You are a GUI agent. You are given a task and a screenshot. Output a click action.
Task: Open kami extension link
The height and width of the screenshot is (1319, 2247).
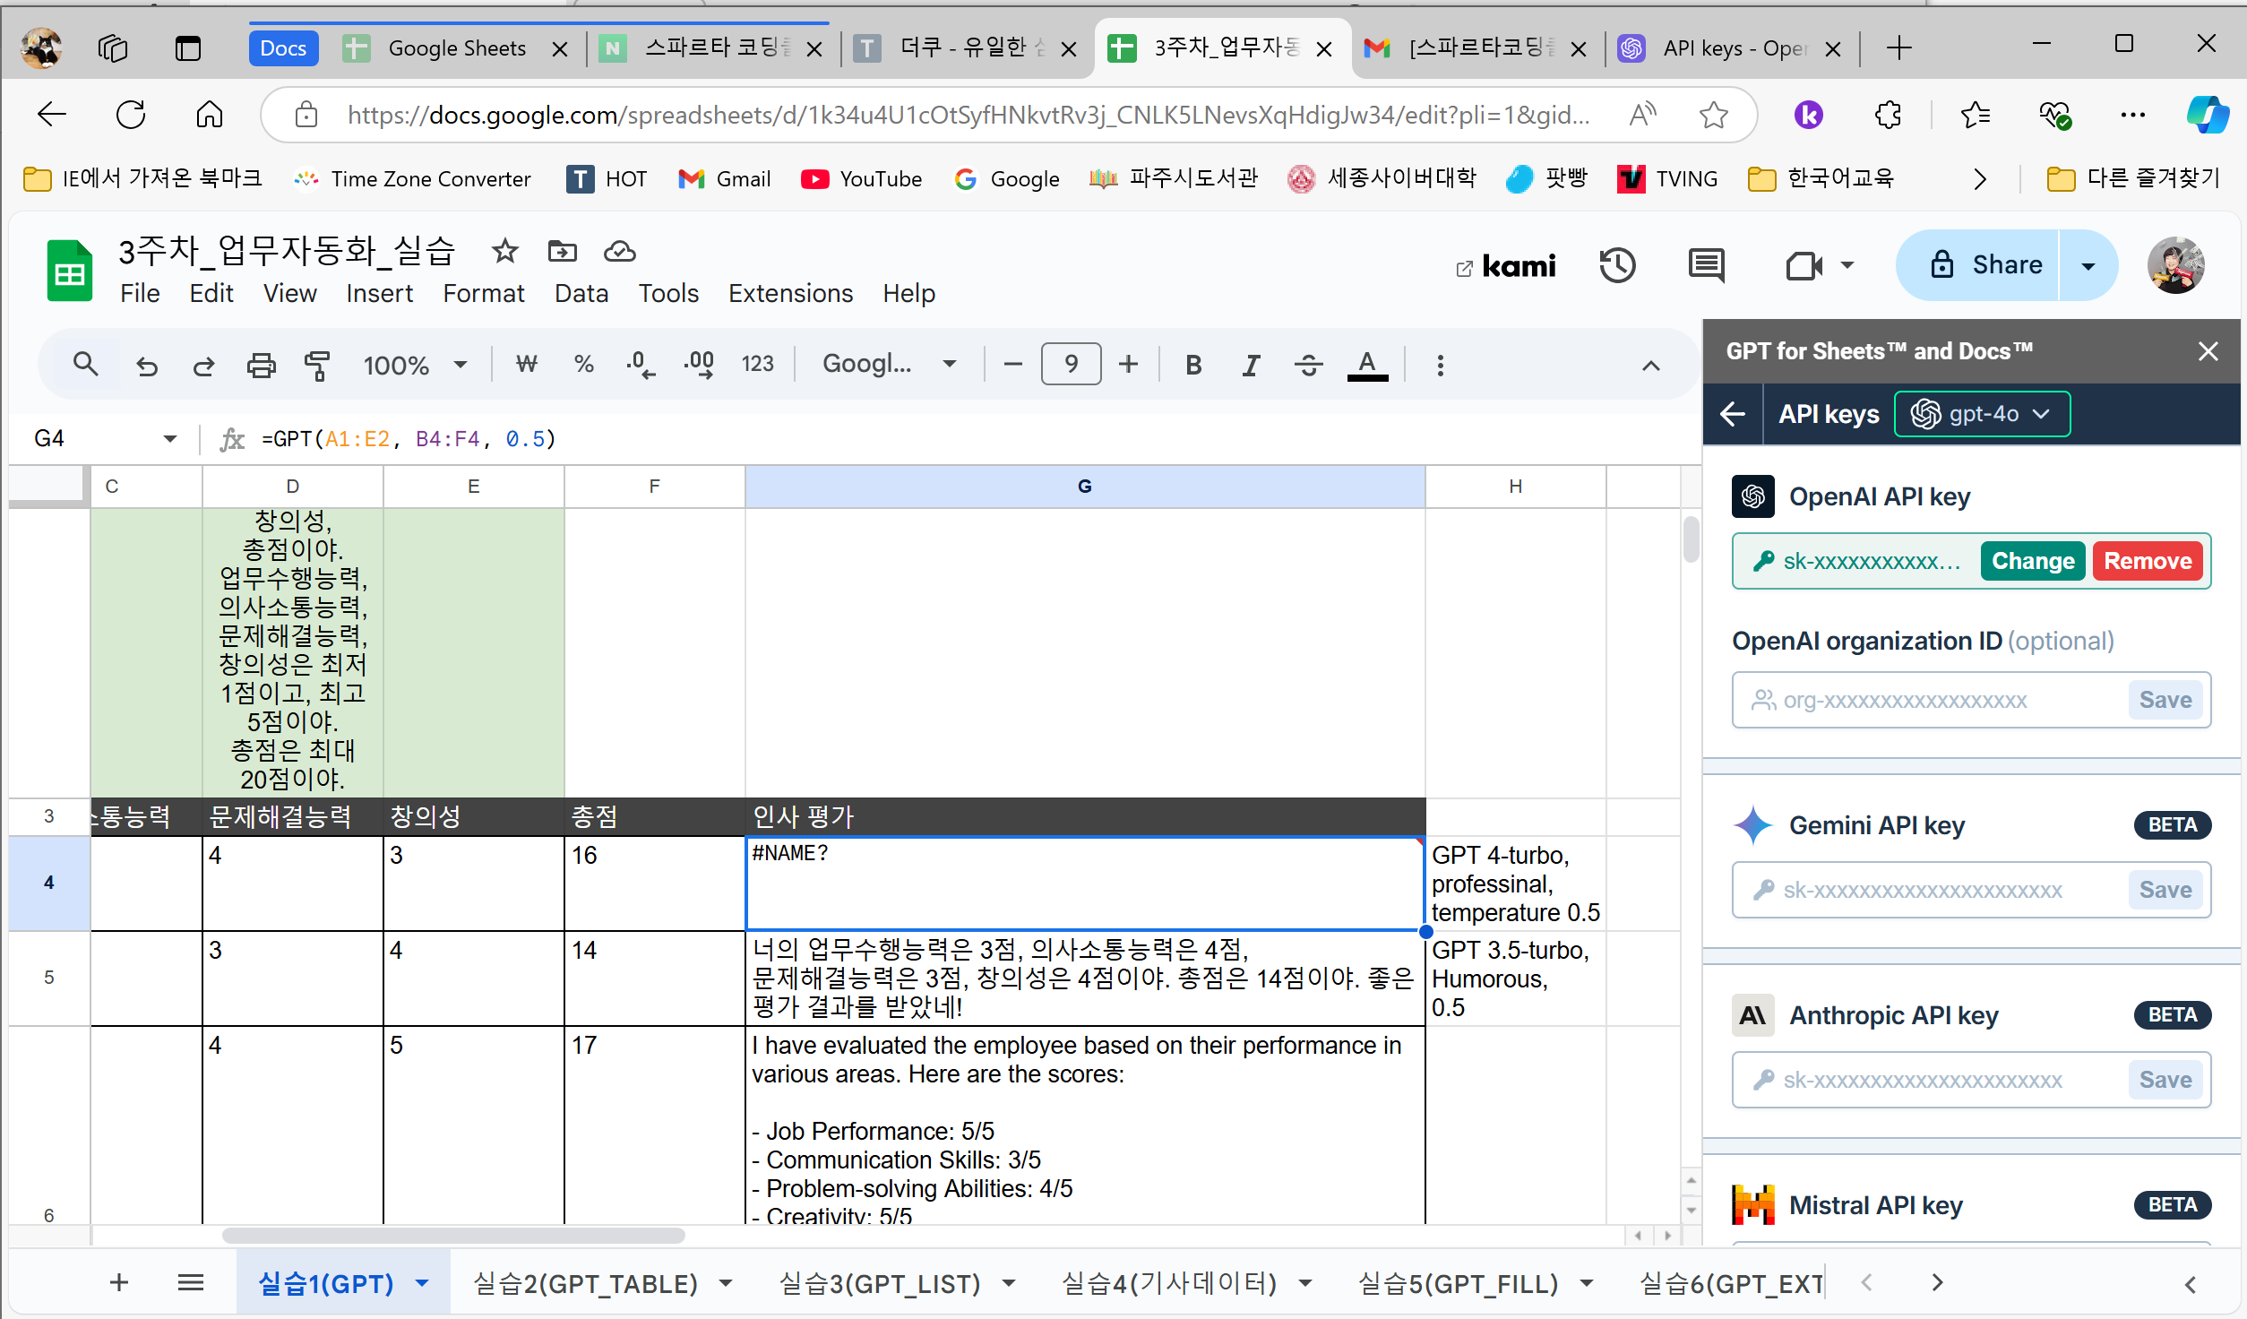(1506, 266)
